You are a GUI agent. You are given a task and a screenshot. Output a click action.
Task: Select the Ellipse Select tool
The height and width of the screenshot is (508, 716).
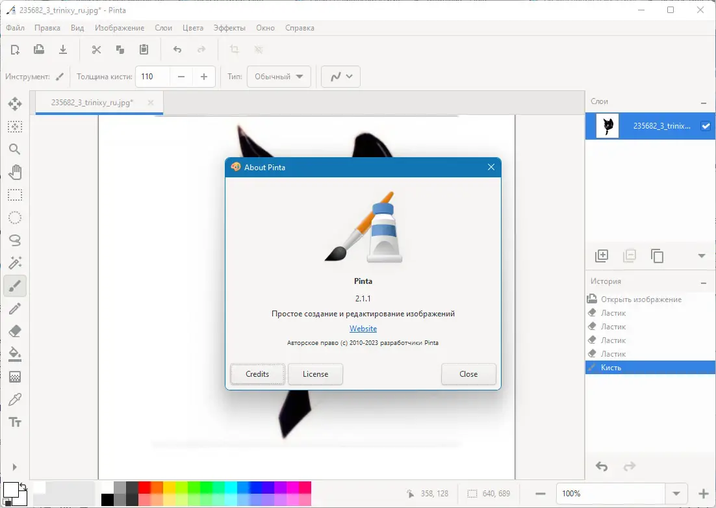[15, 218]
